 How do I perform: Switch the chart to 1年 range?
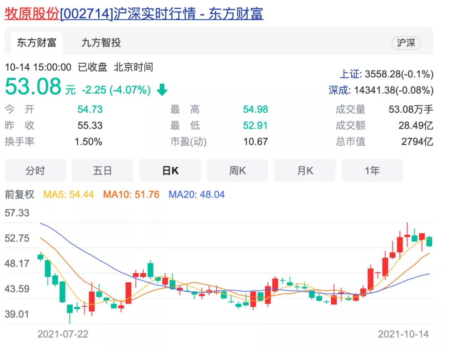(x=372, y=171)
